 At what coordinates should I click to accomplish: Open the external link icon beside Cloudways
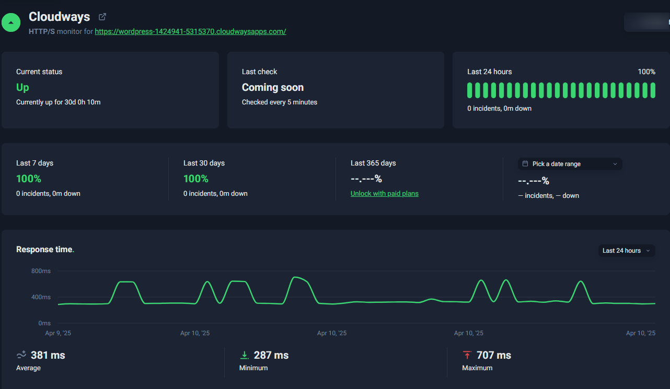pos(102,17)
